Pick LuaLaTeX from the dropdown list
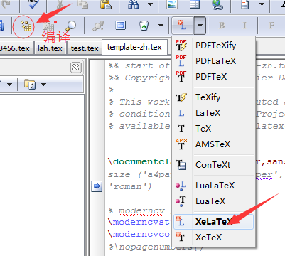This screenshot has height=256, width=285. click(x=214, y=186)
